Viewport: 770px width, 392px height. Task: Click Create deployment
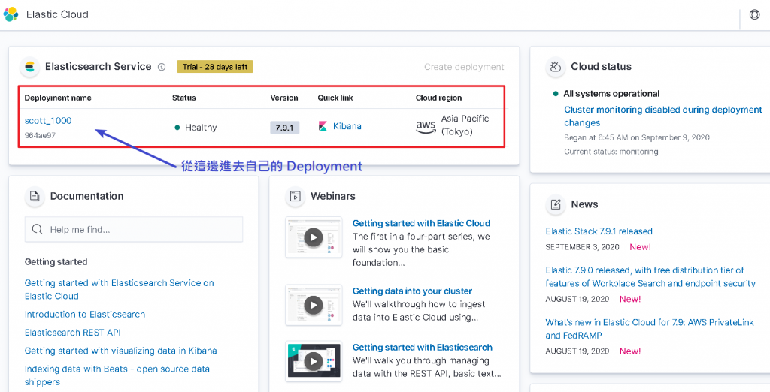pyautogui.click(x=464, y=67)
